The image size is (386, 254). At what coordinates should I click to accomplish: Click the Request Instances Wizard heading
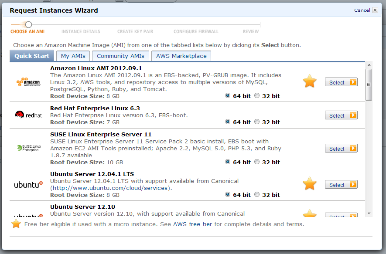click(x=54, y=10)
